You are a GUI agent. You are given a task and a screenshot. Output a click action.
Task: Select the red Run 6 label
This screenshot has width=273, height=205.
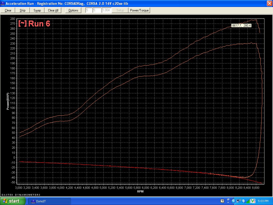point(34,24)
